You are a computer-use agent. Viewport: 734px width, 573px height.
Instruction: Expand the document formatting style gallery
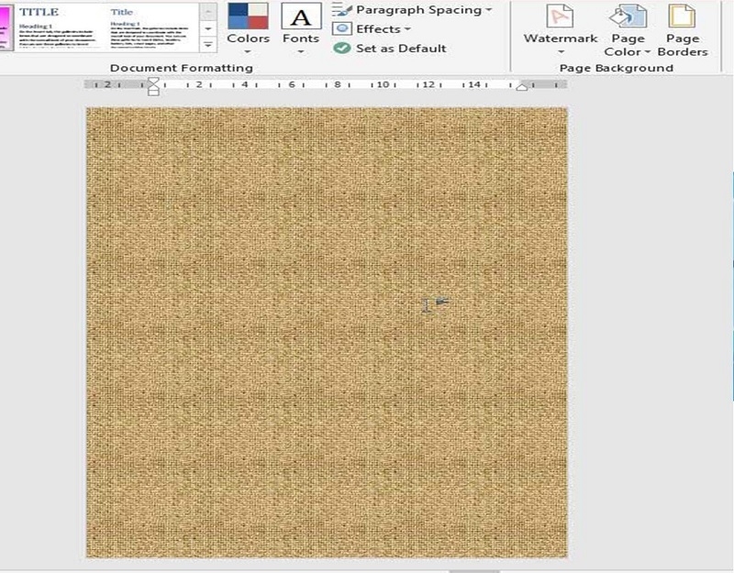pyautogui.click(x=208, y=44)
